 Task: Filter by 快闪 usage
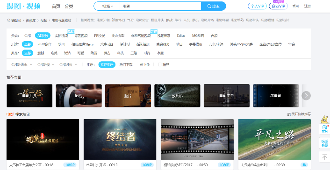(61, 44)
